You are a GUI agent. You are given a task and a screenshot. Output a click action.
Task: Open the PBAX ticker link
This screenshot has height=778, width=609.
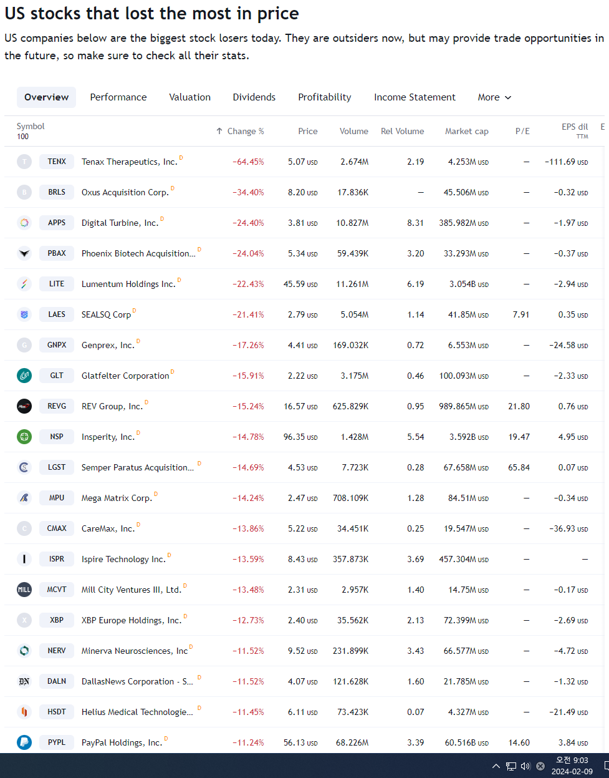pos(57,253)
